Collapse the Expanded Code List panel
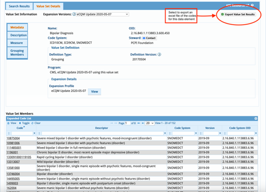The image size is (266, 192). tap(256, 119)
